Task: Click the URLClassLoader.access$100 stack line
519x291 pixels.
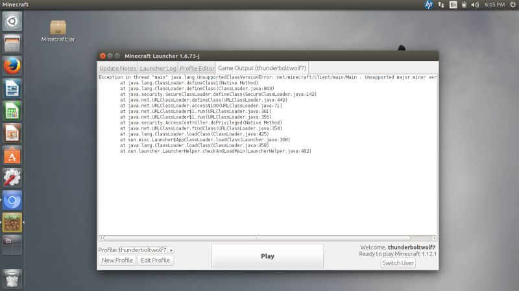Action: click(x=201, y=106)
